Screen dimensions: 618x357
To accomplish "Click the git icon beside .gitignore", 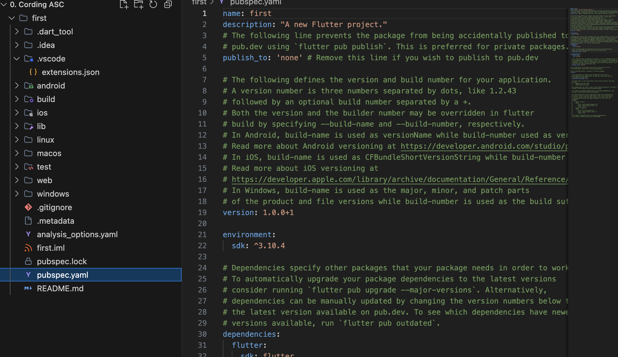I will pos(28,207).
